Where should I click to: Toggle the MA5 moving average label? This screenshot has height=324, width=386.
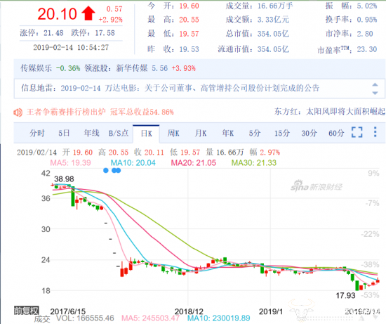click(70, 163)
